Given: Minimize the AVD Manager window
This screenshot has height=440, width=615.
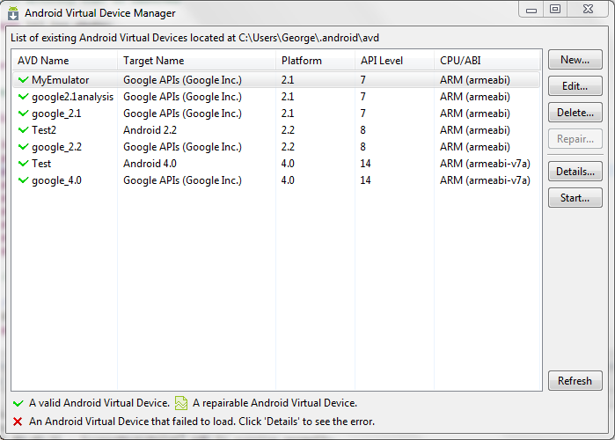Looking at the screenshot, I should pyautogui.click(x=531, y=10).
